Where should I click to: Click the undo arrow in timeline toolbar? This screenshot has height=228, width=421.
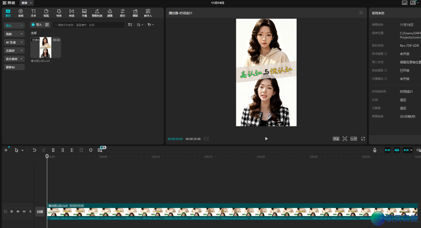coord(34,150)
